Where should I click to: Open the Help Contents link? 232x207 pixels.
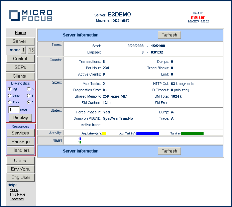point(17,199)
